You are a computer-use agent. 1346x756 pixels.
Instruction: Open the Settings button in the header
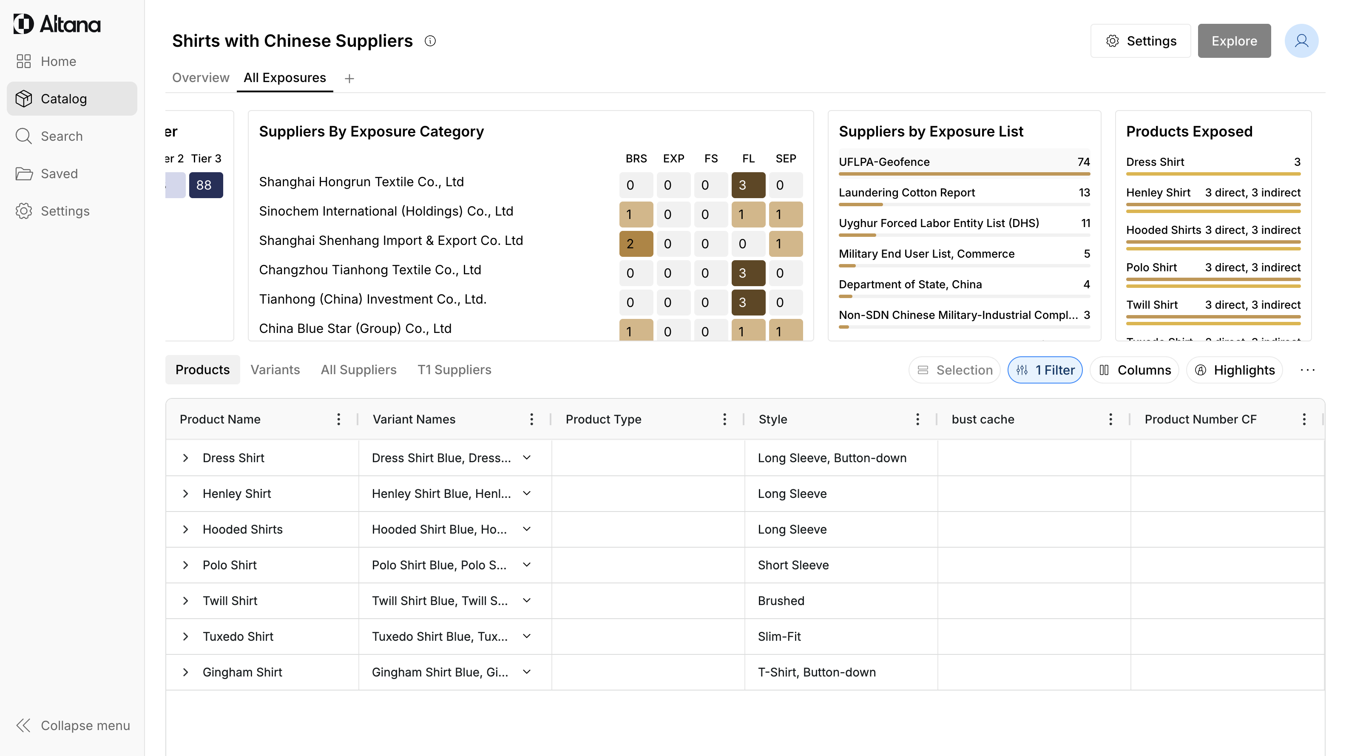[1141, 41]
